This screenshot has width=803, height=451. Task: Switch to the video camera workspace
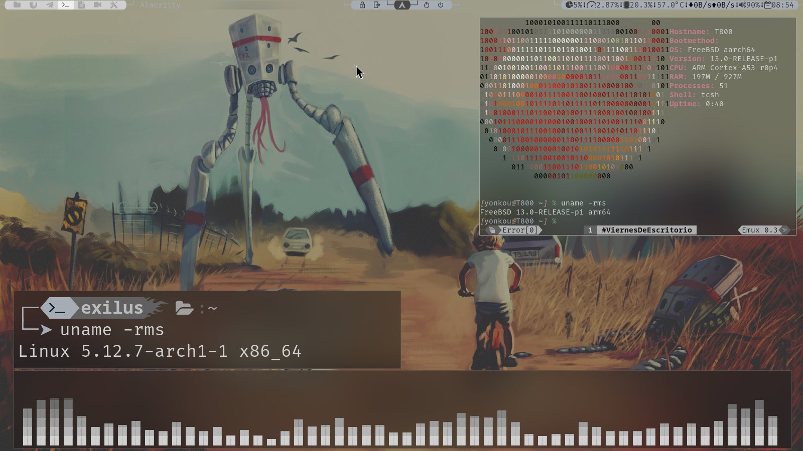pyautogui.click(x=97, y=5)
